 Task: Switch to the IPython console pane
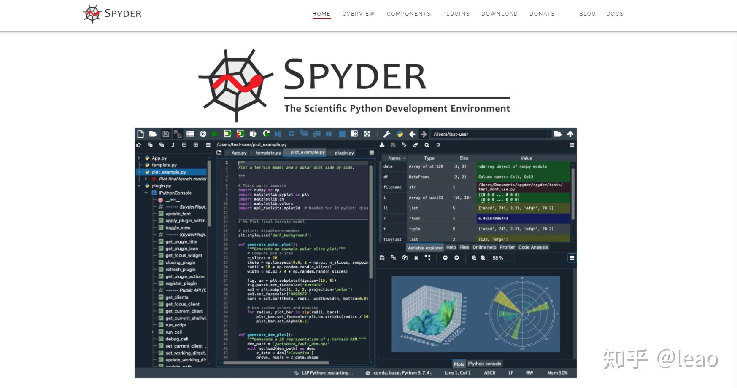pos(485,364)
